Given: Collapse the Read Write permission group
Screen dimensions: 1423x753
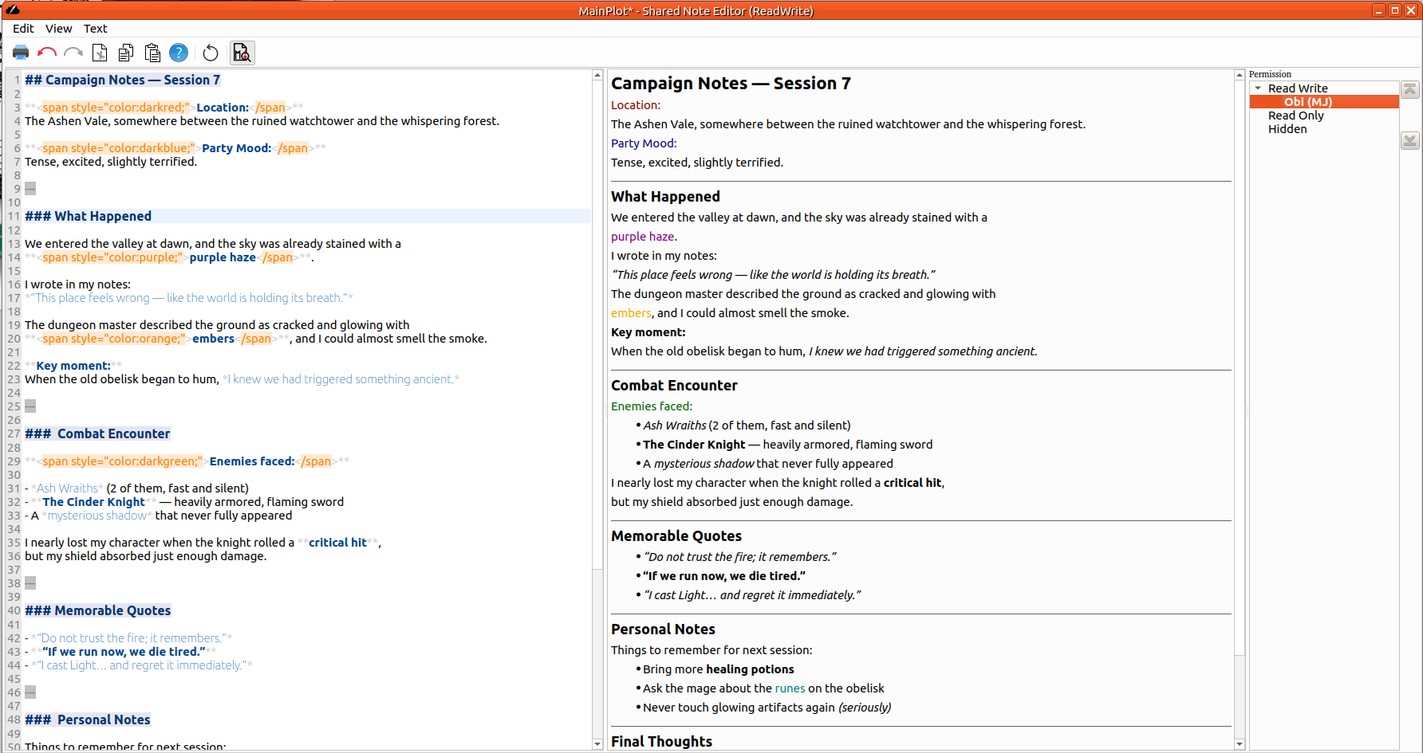Looking at the screenshot, I should point(1258,88).
